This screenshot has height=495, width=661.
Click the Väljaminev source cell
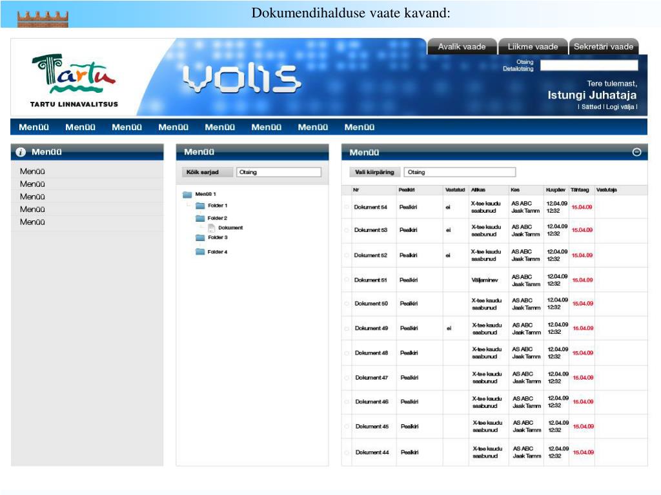(x=485, y=280)
